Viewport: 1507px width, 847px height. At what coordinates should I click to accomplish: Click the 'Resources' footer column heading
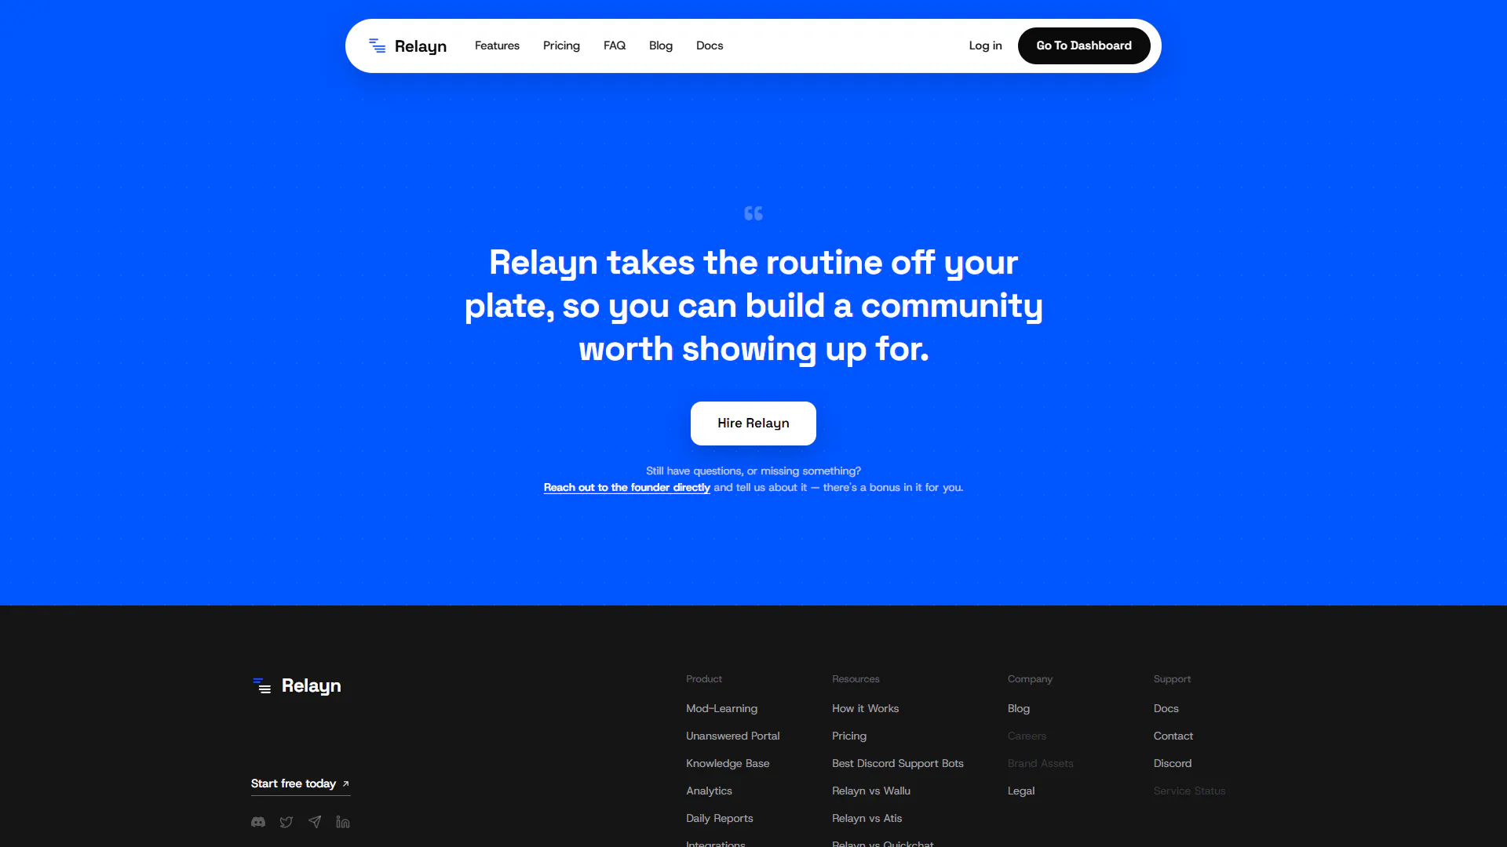(856, 679)
